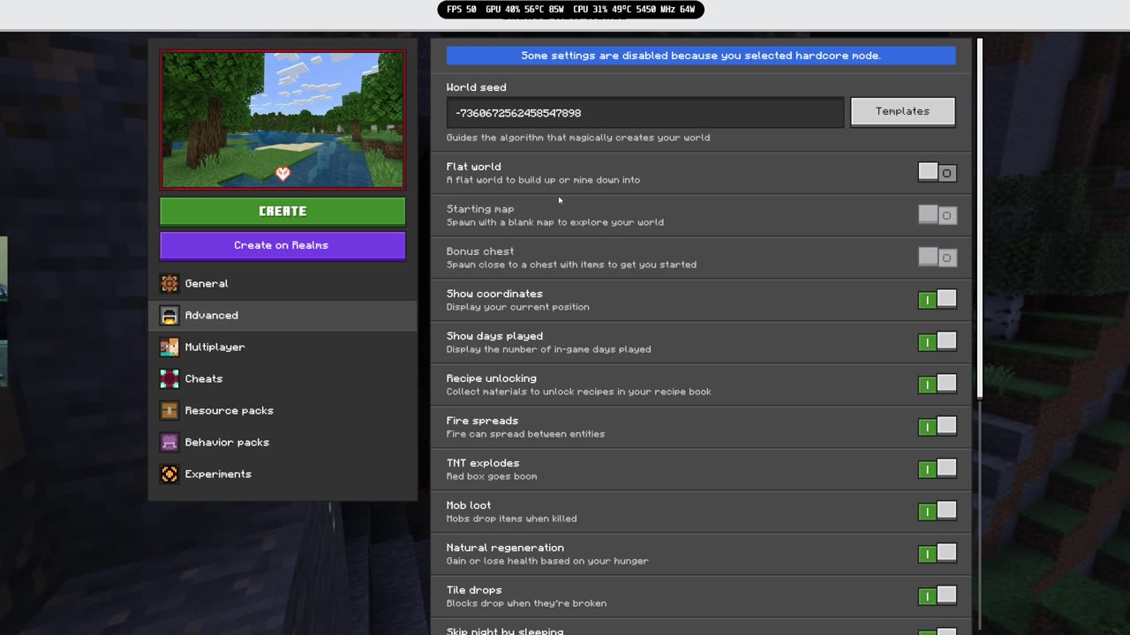Click 'Red box goes boom' description
This screenshot has width=1130, height=635.
click(x=492, y=476)
